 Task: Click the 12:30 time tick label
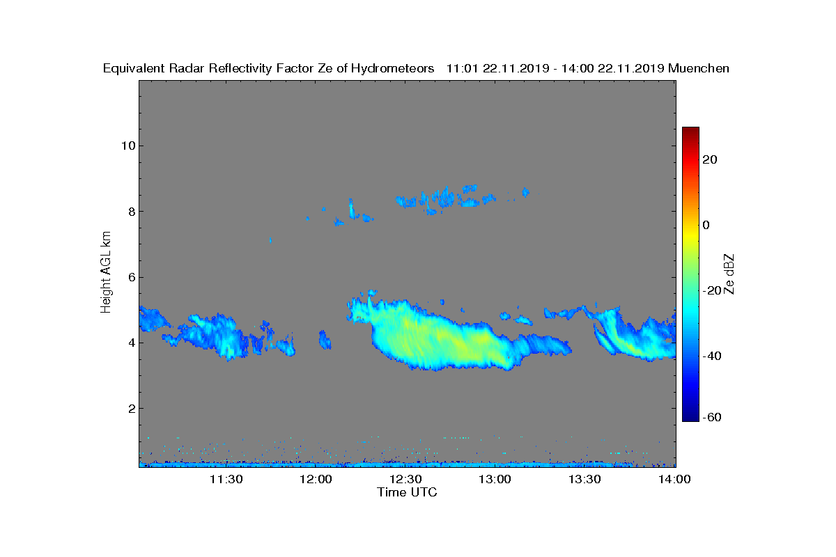pyautogui.click(x=405, y=479)
